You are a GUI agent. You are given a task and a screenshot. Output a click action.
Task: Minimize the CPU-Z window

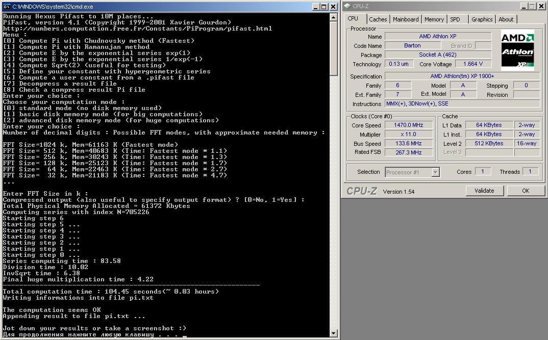point(524,6)
